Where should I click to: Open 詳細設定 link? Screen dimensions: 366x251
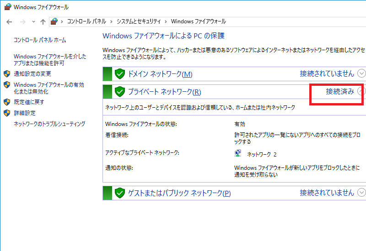tap(25, 113)
